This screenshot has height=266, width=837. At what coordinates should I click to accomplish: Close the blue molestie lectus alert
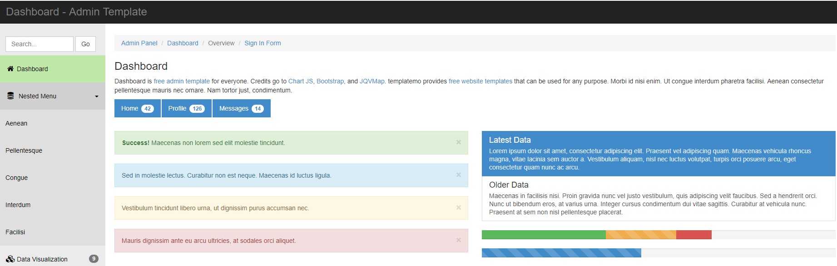pos(458,175)
